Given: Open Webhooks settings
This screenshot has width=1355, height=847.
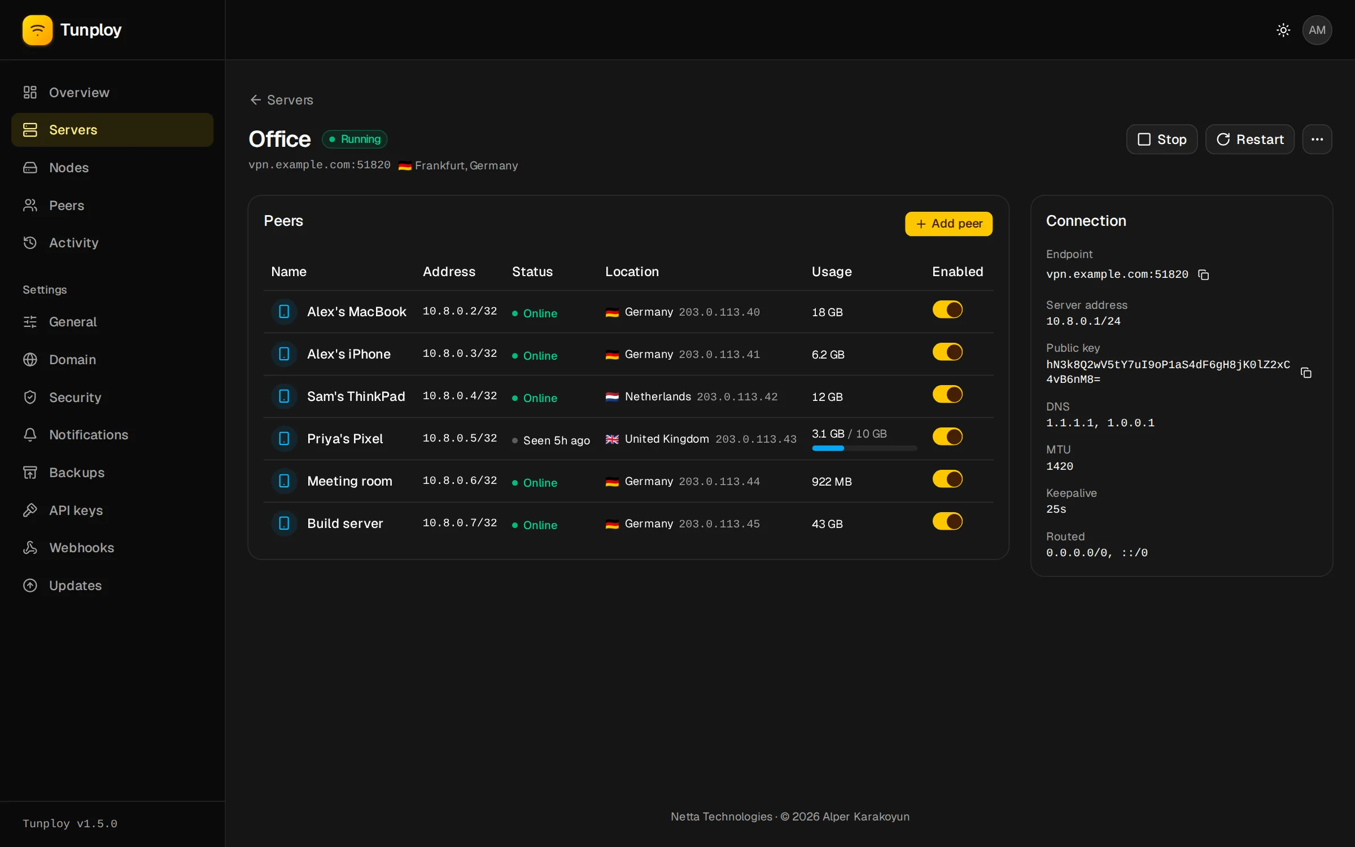Looking at the screenshot, I should click(112, 548).
